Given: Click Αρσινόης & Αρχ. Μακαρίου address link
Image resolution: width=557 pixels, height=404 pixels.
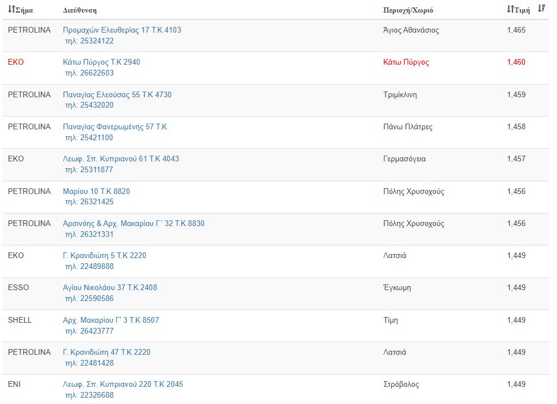Looking at the screenshot, I should (x=133, y=223).
